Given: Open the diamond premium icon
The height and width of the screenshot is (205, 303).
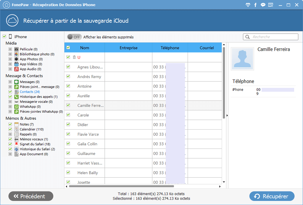Looking at the screenshot, I should click(x=248, y=5).
